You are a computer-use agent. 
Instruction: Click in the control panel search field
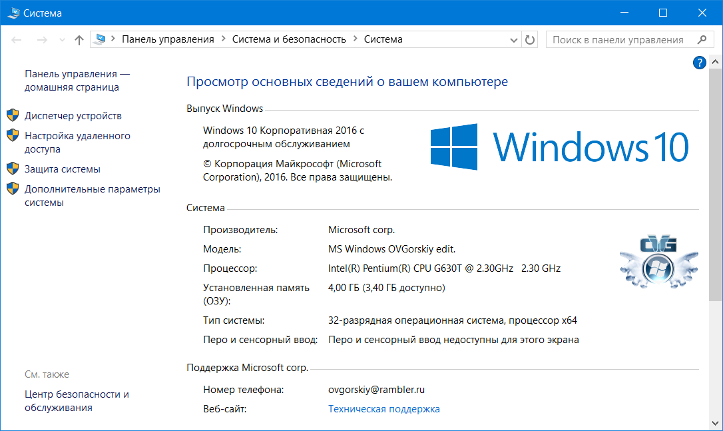pyautogui.click(x=619, y=40)
